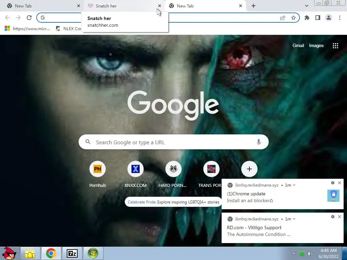Open the Google apps grid

(x=335, y=46)
